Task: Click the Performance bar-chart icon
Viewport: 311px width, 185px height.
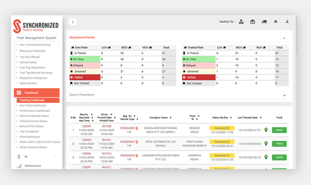Action: tap(19, 166)
